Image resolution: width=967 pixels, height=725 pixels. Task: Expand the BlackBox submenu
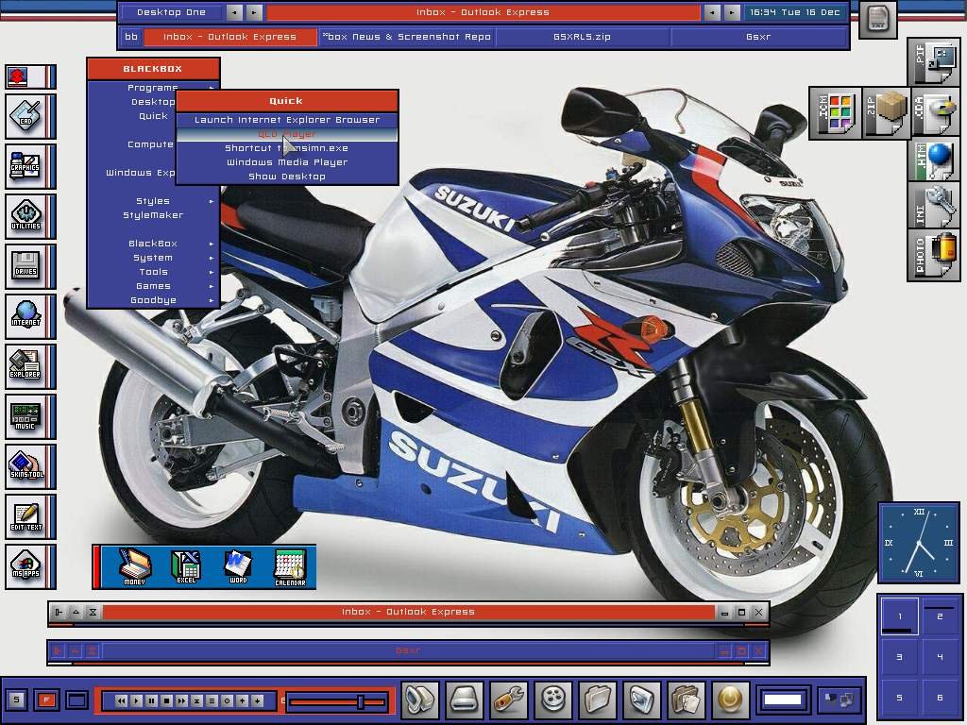(154, 244)
